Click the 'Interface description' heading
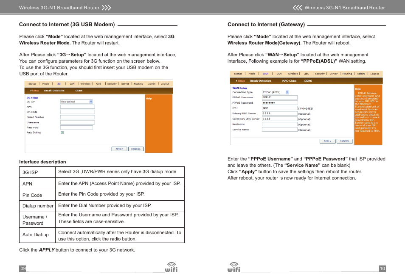Screen dimensions: 405x279 pyautogui.click(x=42, y=162)
